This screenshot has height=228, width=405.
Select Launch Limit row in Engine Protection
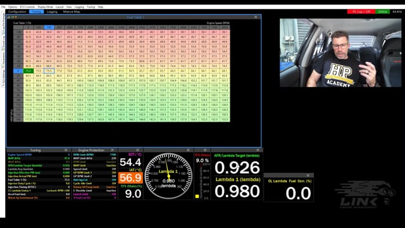tap(94, 194)
